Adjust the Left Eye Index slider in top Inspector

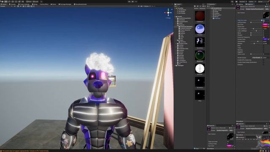pos(256,22)
